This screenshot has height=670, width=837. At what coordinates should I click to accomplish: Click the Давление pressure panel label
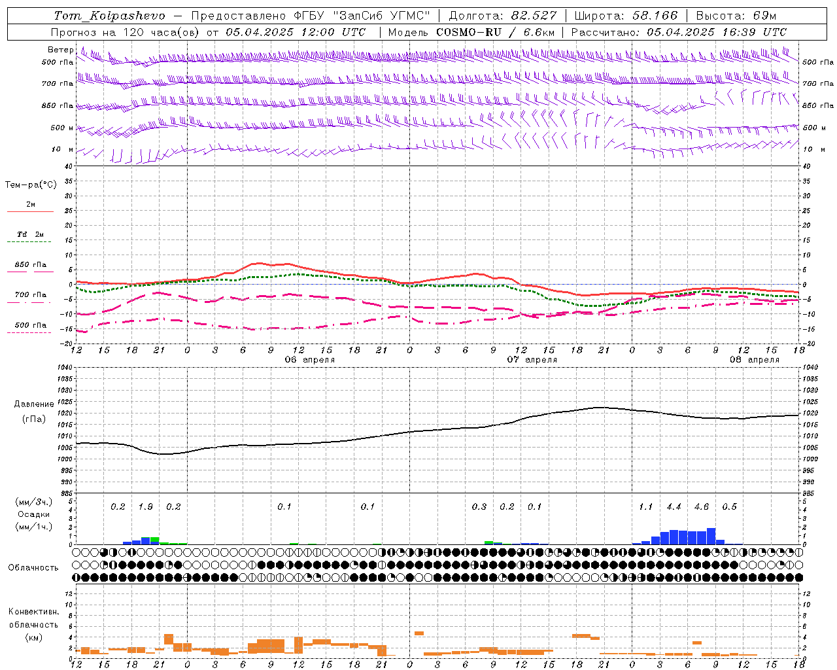[34, 404]
